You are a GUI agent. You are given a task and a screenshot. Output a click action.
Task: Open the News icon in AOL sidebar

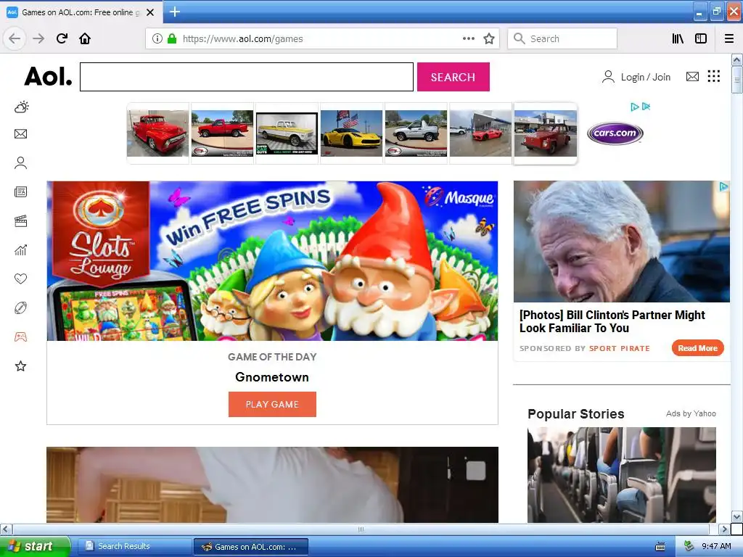point(20,191)
